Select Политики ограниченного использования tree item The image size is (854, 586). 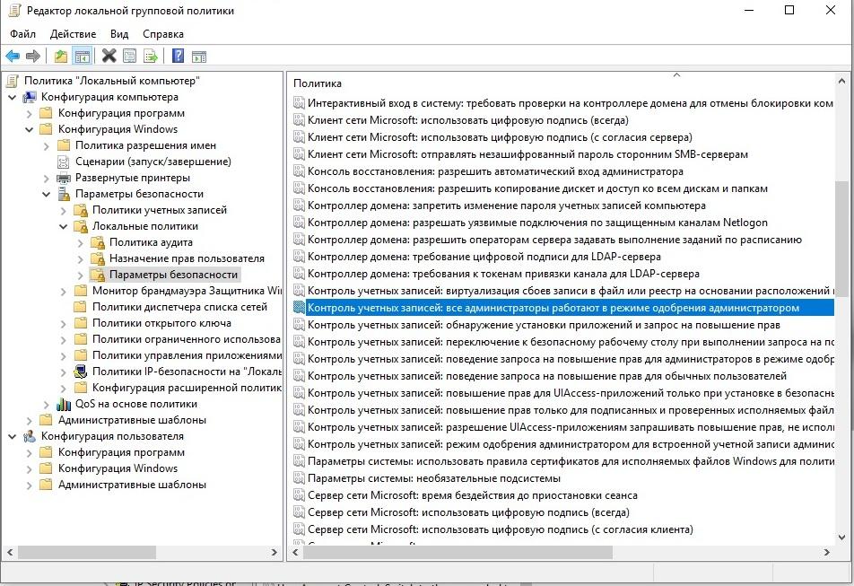pos(187,339)
